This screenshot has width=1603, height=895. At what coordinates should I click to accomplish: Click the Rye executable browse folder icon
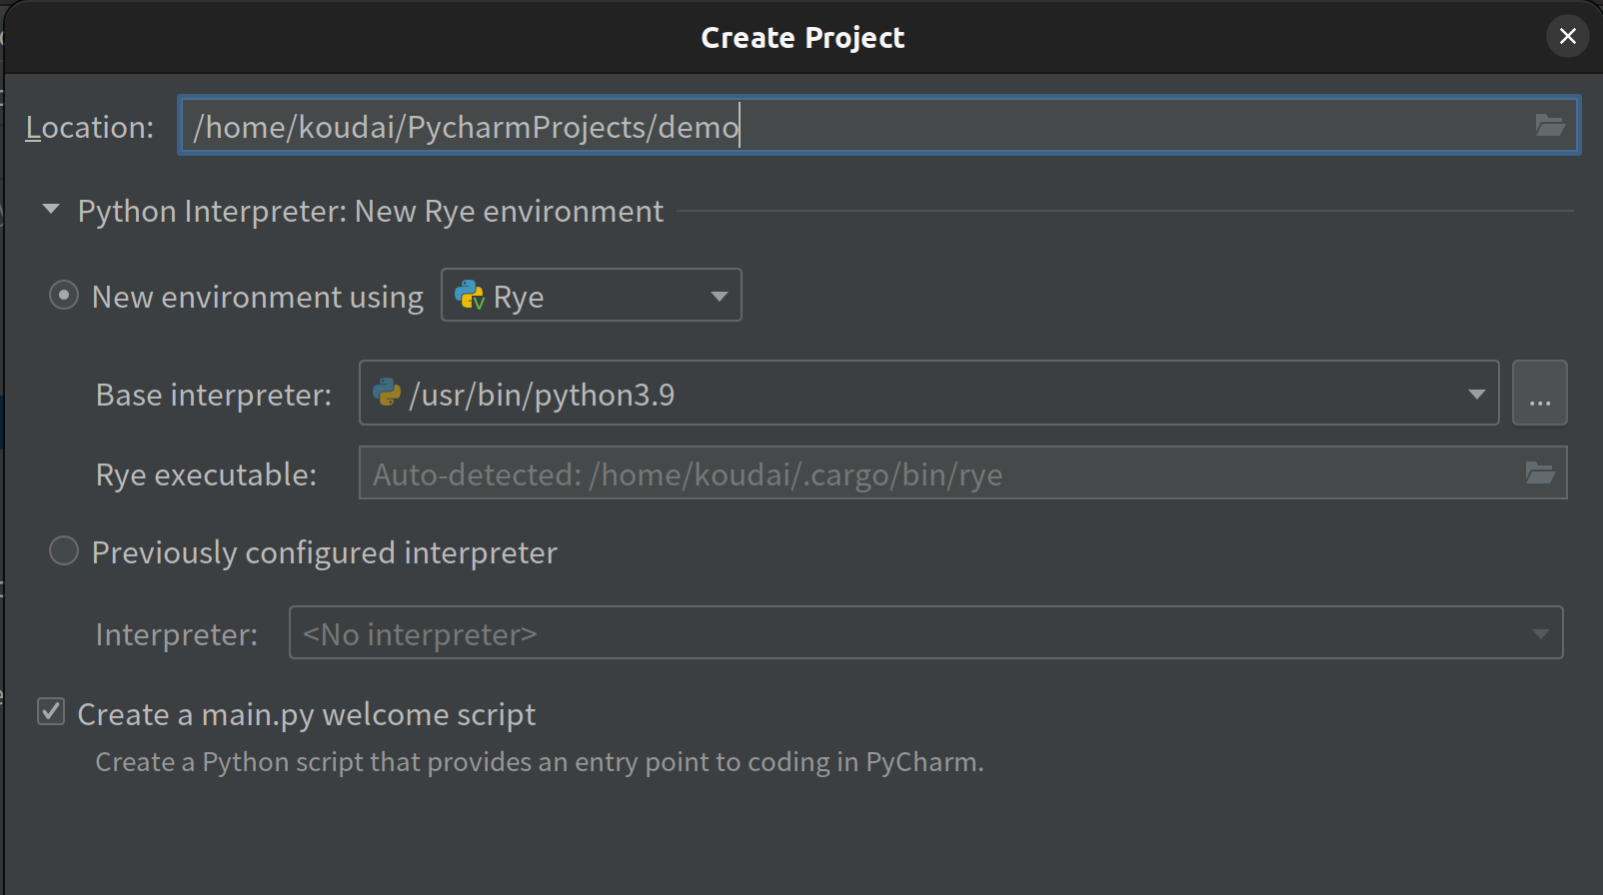click(1539, 472)
